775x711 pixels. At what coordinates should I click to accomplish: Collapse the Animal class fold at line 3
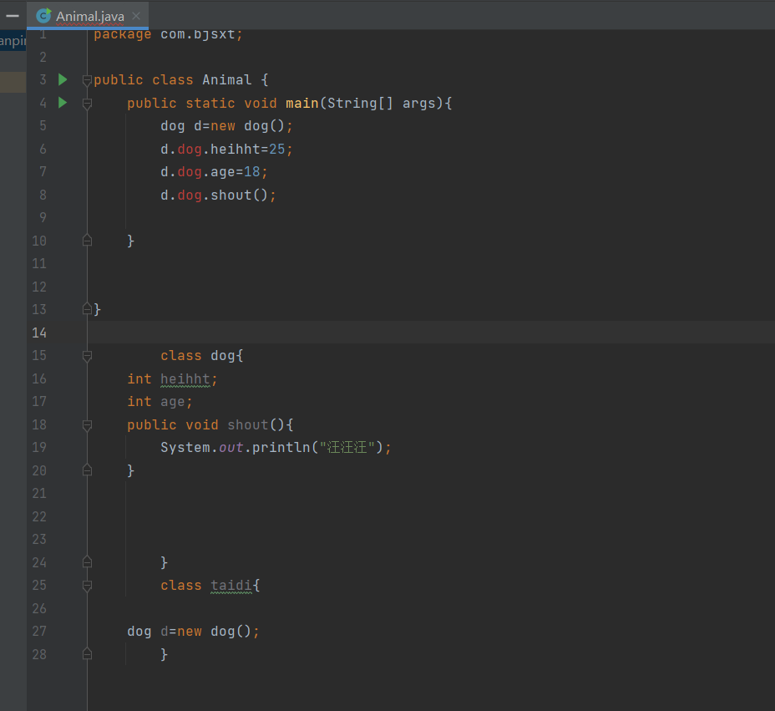click(87, 79)
